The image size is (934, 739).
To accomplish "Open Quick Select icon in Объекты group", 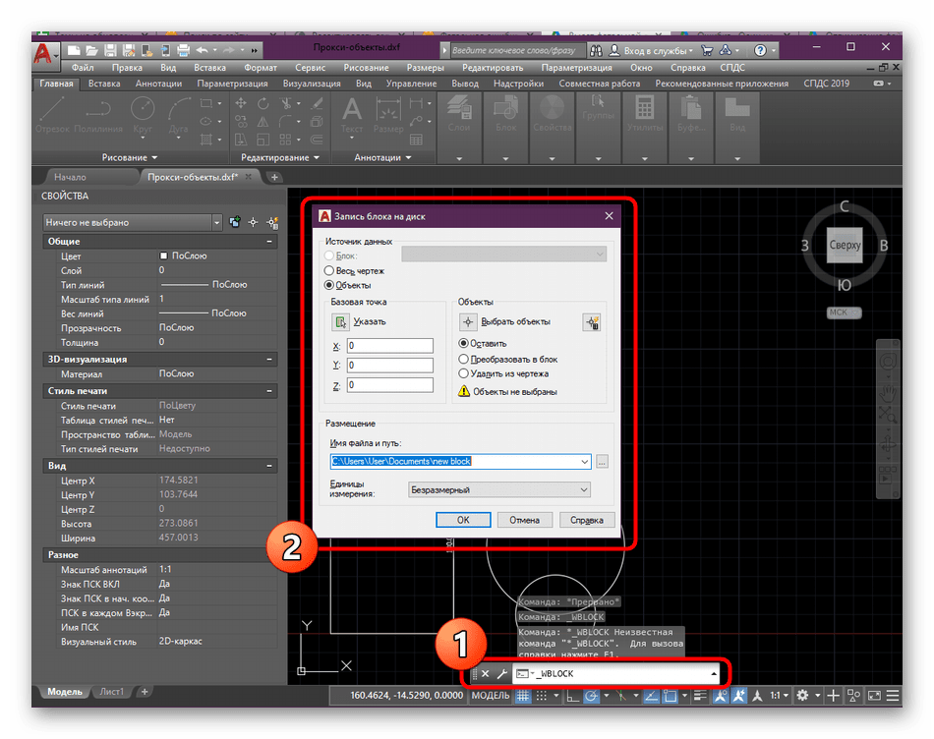I will [x=591, y=321].
